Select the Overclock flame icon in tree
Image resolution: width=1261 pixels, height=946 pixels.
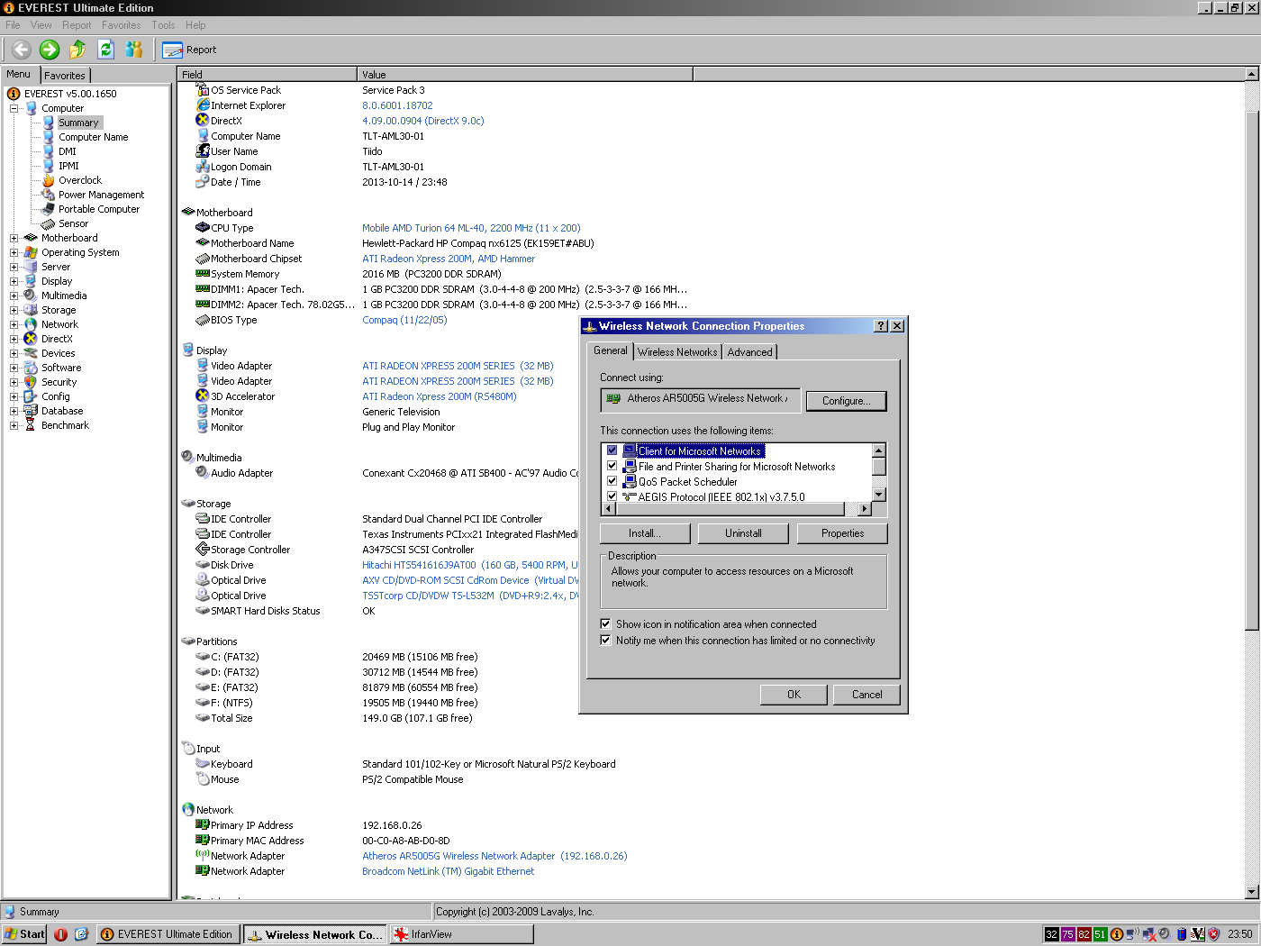tap(49, 180)
